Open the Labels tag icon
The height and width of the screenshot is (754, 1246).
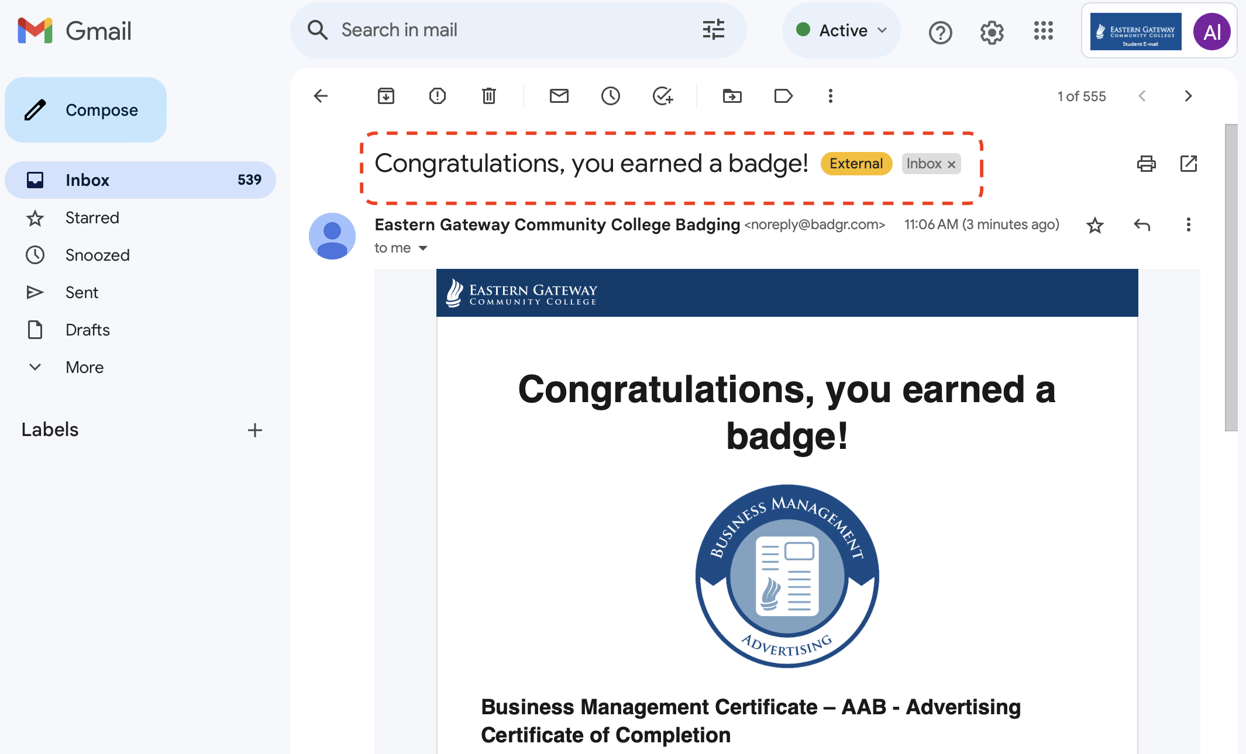783,96
